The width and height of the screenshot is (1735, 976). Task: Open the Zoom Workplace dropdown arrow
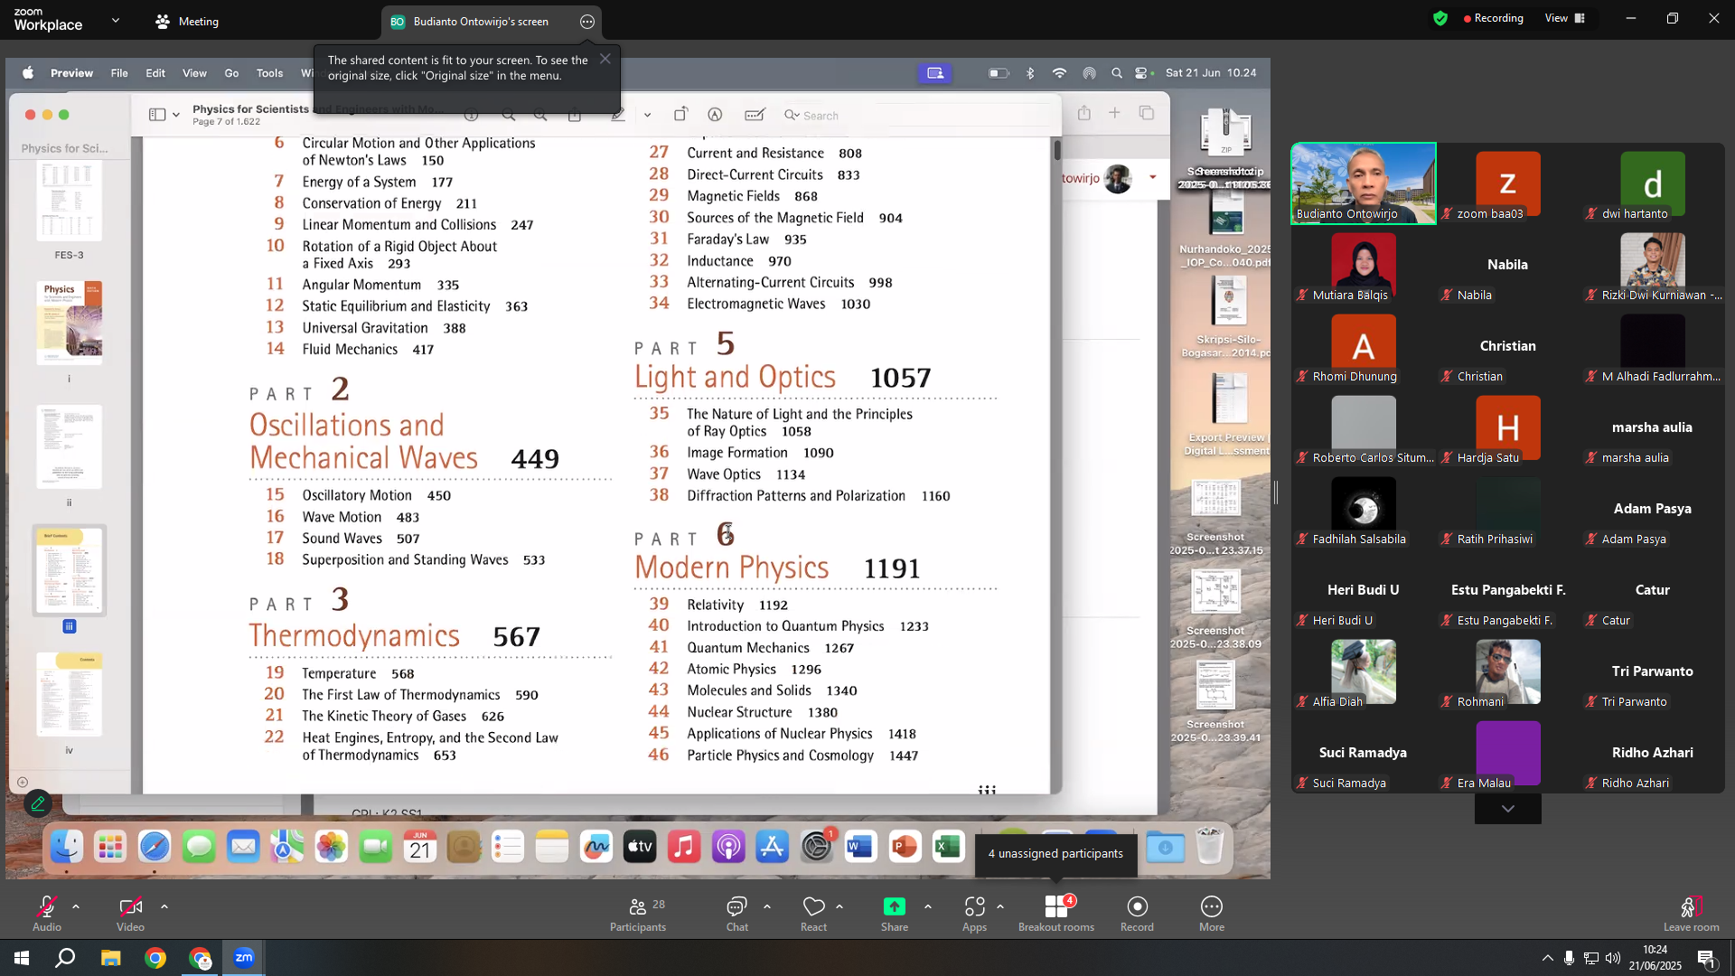coord(116,20)
